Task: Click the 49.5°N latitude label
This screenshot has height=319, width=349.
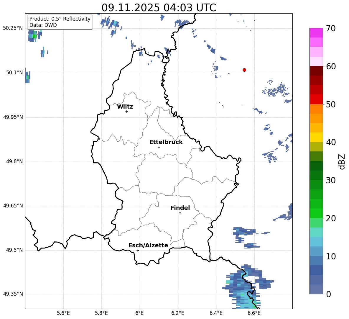Action: [14, 250]
